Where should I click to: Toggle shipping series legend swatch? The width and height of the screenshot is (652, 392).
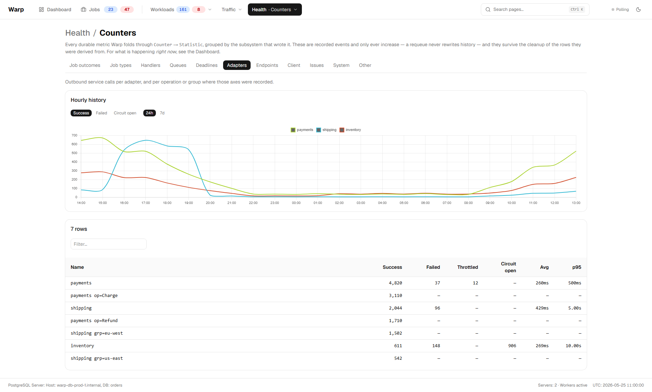point(319,130)
